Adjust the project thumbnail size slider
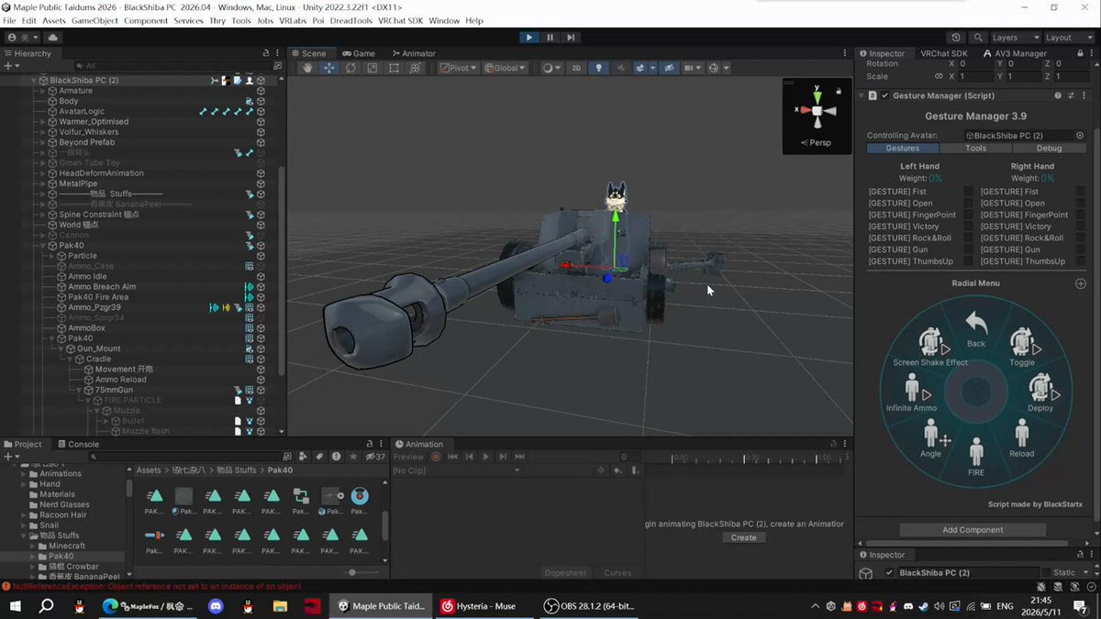This screenshot has width=1101, height=619. click(x=353, y=572)
